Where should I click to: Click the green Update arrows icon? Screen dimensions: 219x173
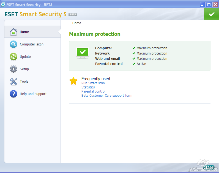[13, 57]
